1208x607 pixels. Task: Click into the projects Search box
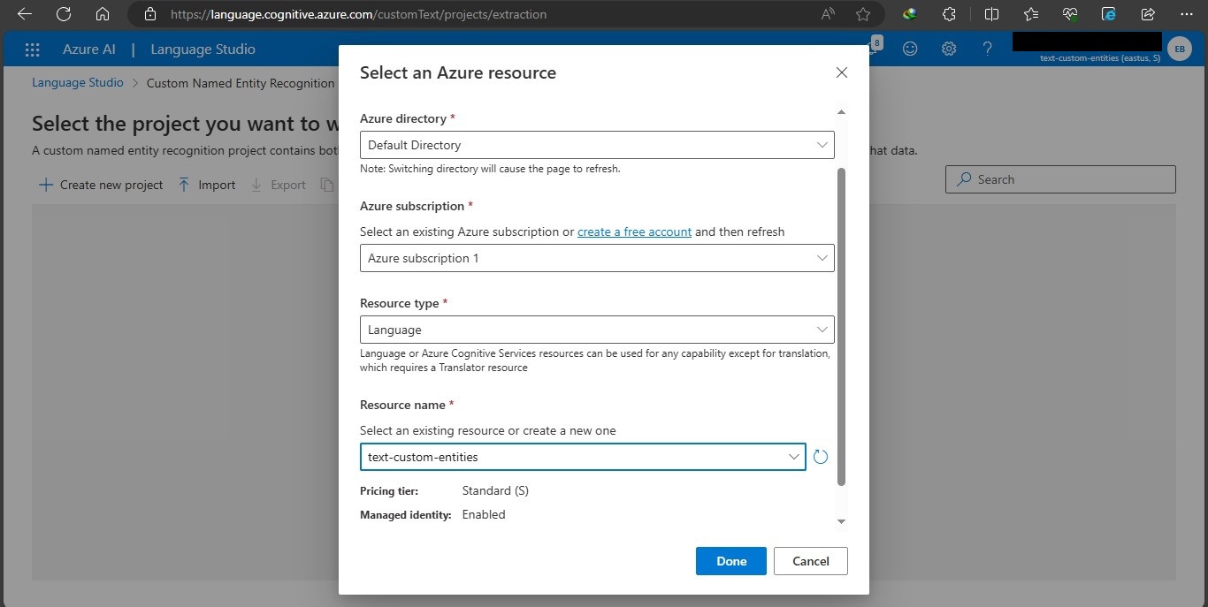1060,179
